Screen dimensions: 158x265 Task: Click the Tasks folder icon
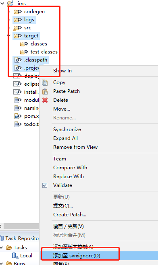click(9, 248)
